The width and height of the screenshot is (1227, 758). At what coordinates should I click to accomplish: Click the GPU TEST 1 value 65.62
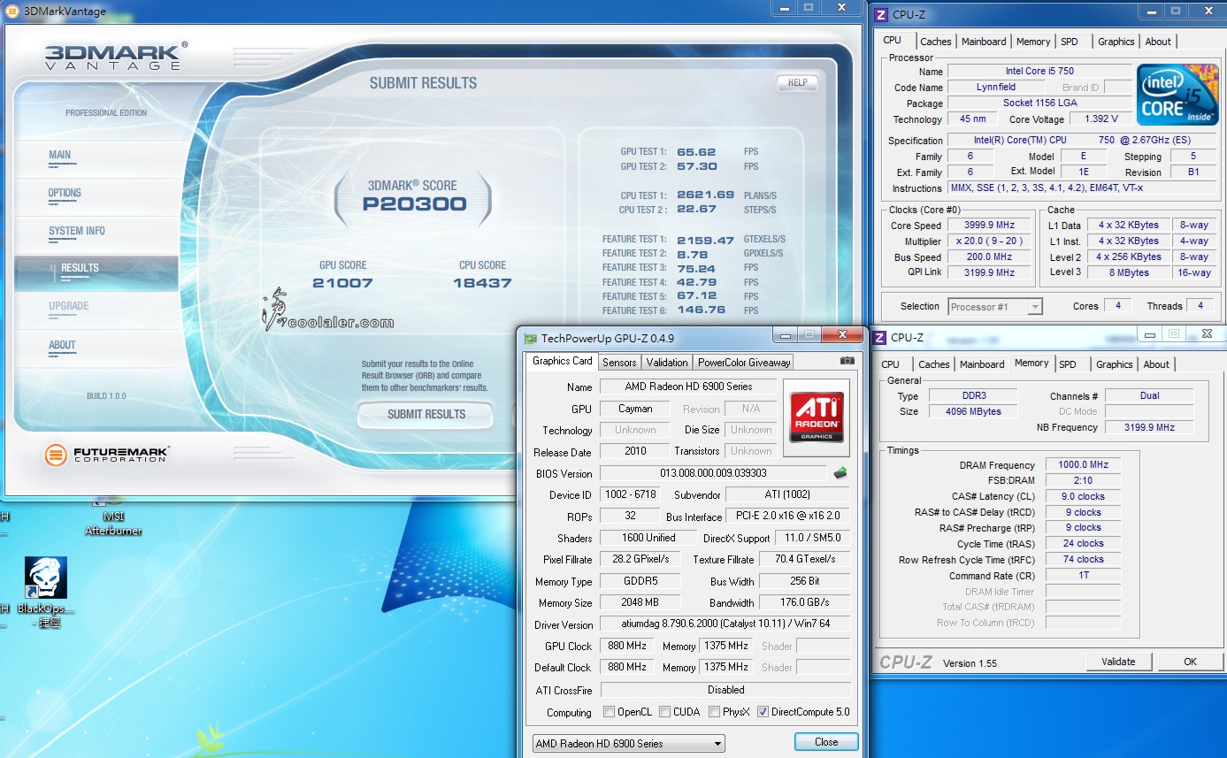[697, 152]
